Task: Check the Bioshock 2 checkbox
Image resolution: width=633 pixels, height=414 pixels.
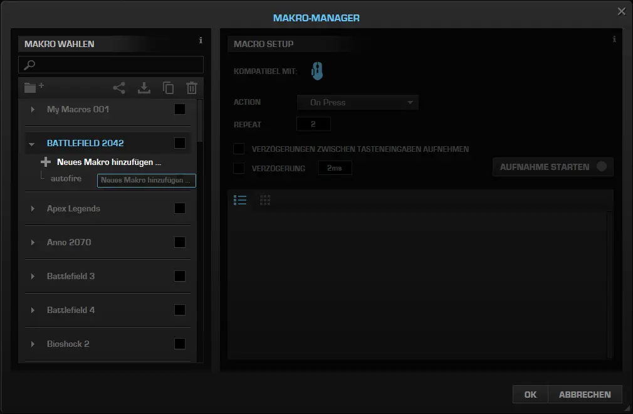Action: [180, 344]
